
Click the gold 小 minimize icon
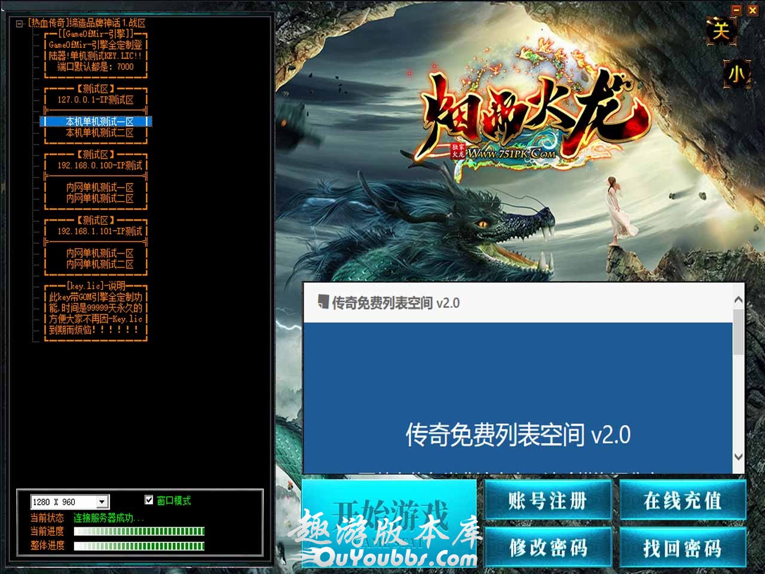point(736,74)
